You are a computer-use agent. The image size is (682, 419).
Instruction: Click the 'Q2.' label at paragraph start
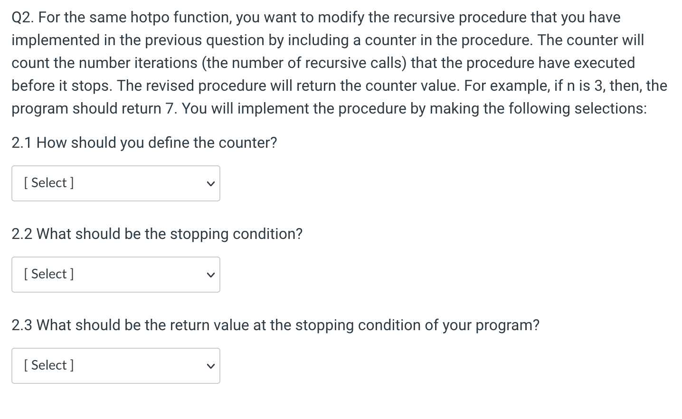pyautogui.click(x=23, y=18)
